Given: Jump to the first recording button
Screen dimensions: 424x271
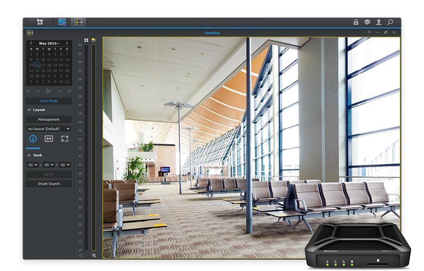Looking at the screenshot, I should [29, 92].
